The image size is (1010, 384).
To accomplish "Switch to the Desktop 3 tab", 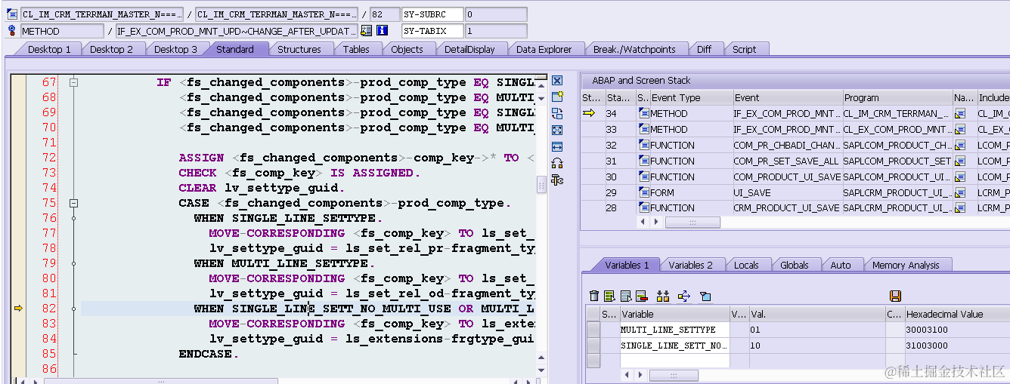I will point(175,49).
